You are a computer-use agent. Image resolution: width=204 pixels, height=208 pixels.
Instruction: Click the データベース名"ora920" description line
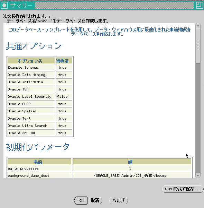point(58,21)
